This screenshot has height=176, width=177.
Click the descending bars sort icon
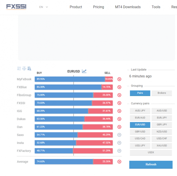pos(29,68)
